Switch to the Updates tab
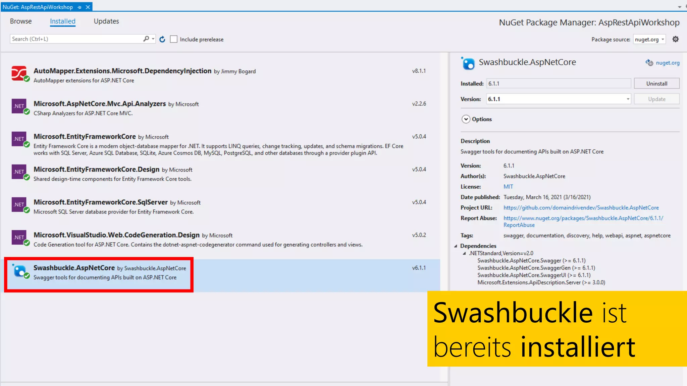The width and height of the screenshot is (687, 386). 106,21
